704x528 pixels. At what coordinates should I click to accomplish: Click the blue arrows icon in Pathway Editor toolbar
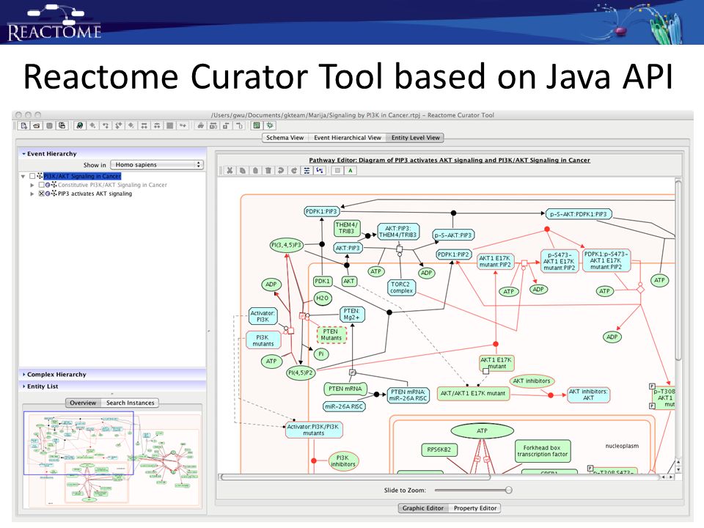319,171
